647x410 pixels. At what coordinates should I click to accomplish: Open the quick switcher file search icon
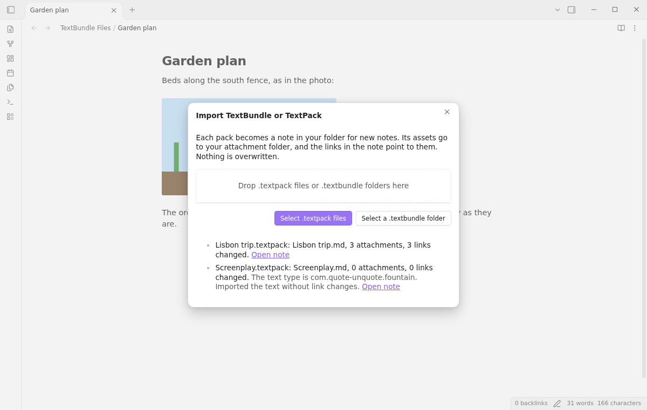pyautogui.click(x=10, y=29)
